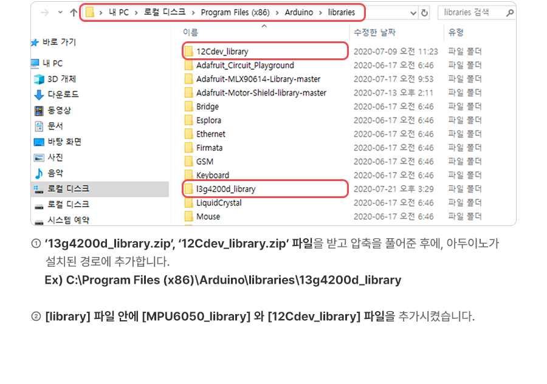This screenshot has height=384, width=547.
Task: Click the refresh button beside address bar
Action: point(424,13)
